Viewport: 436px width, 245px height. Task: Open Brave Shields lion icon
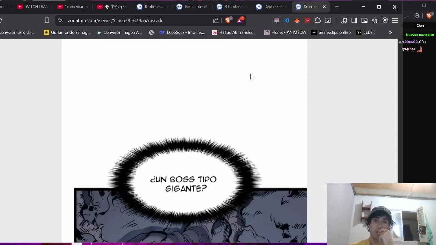click(x=228, y=20)
